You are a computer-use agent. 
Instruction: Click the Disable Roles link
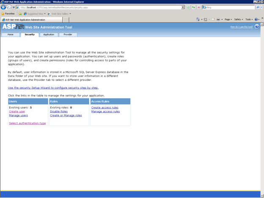59,111
